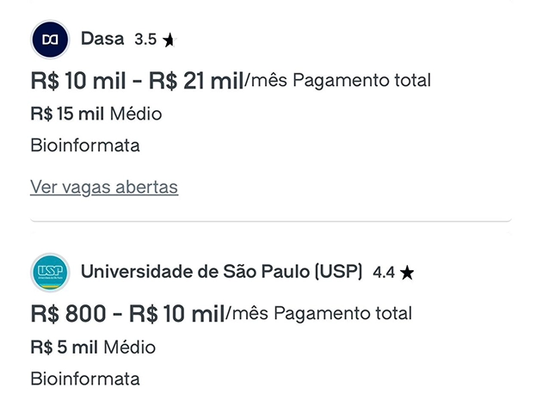Viewport: 542px width, 406px height.
Task: Select the 4.4 rating number for USP
Action: pyautogui.click(x=384, y=274)
